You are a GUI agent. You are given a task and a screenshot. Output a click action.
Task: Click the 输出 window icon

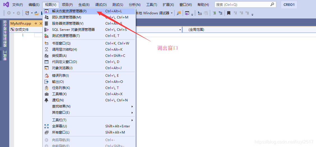pyautogui.click(x=47, y=82)
